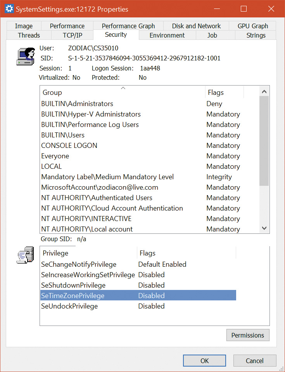Click the group list scrollbar thumb

(x=264, y=141)
